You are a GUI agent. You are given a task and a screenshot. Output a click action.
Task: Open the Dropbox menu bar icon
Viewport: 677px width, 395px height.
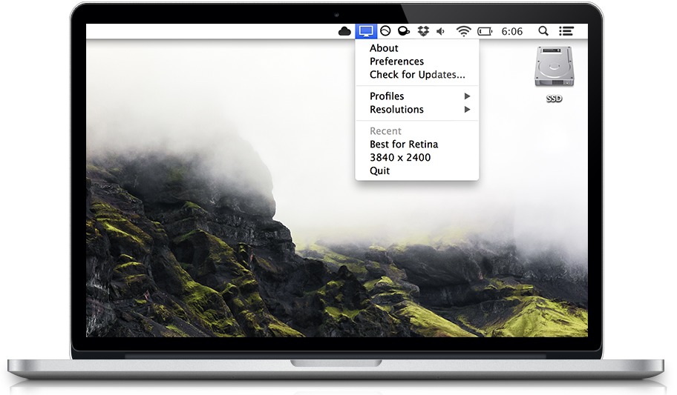[423, 31]
